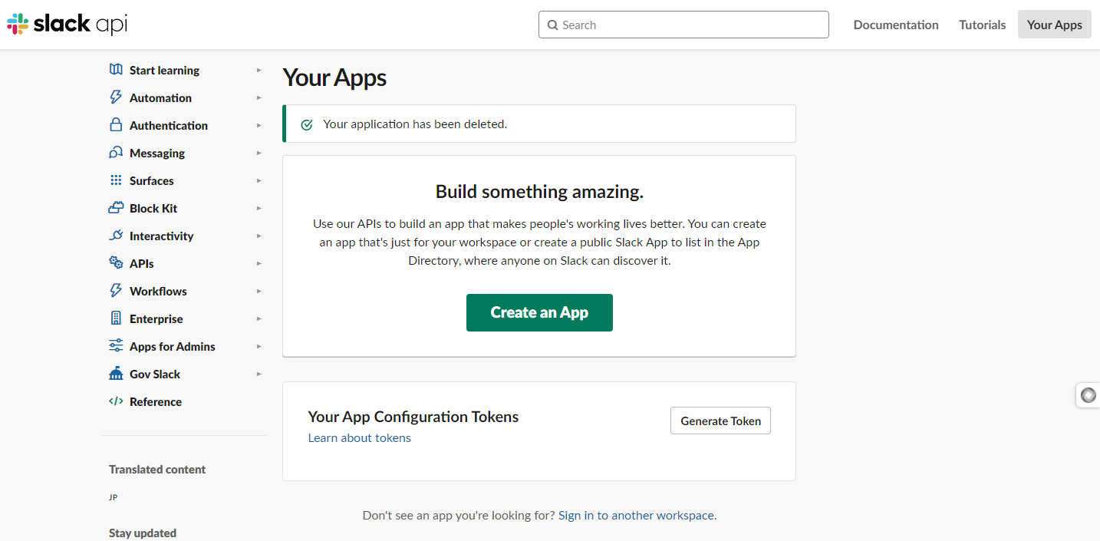The width and height of the screenshot is (1100, 541).
Task: Click the Block Kit icon
Action: click(116, 208)
